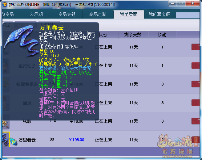
Task: Click the red button in the 幽灵 row
Action: 196,103
